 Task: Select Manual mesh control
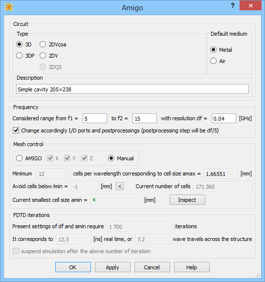pos(111,158)
